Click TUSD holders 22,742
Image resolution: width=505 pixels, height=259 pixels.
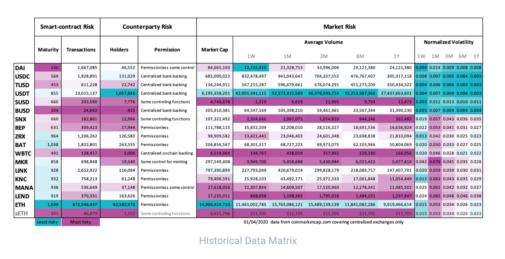(x=128, y=85)
